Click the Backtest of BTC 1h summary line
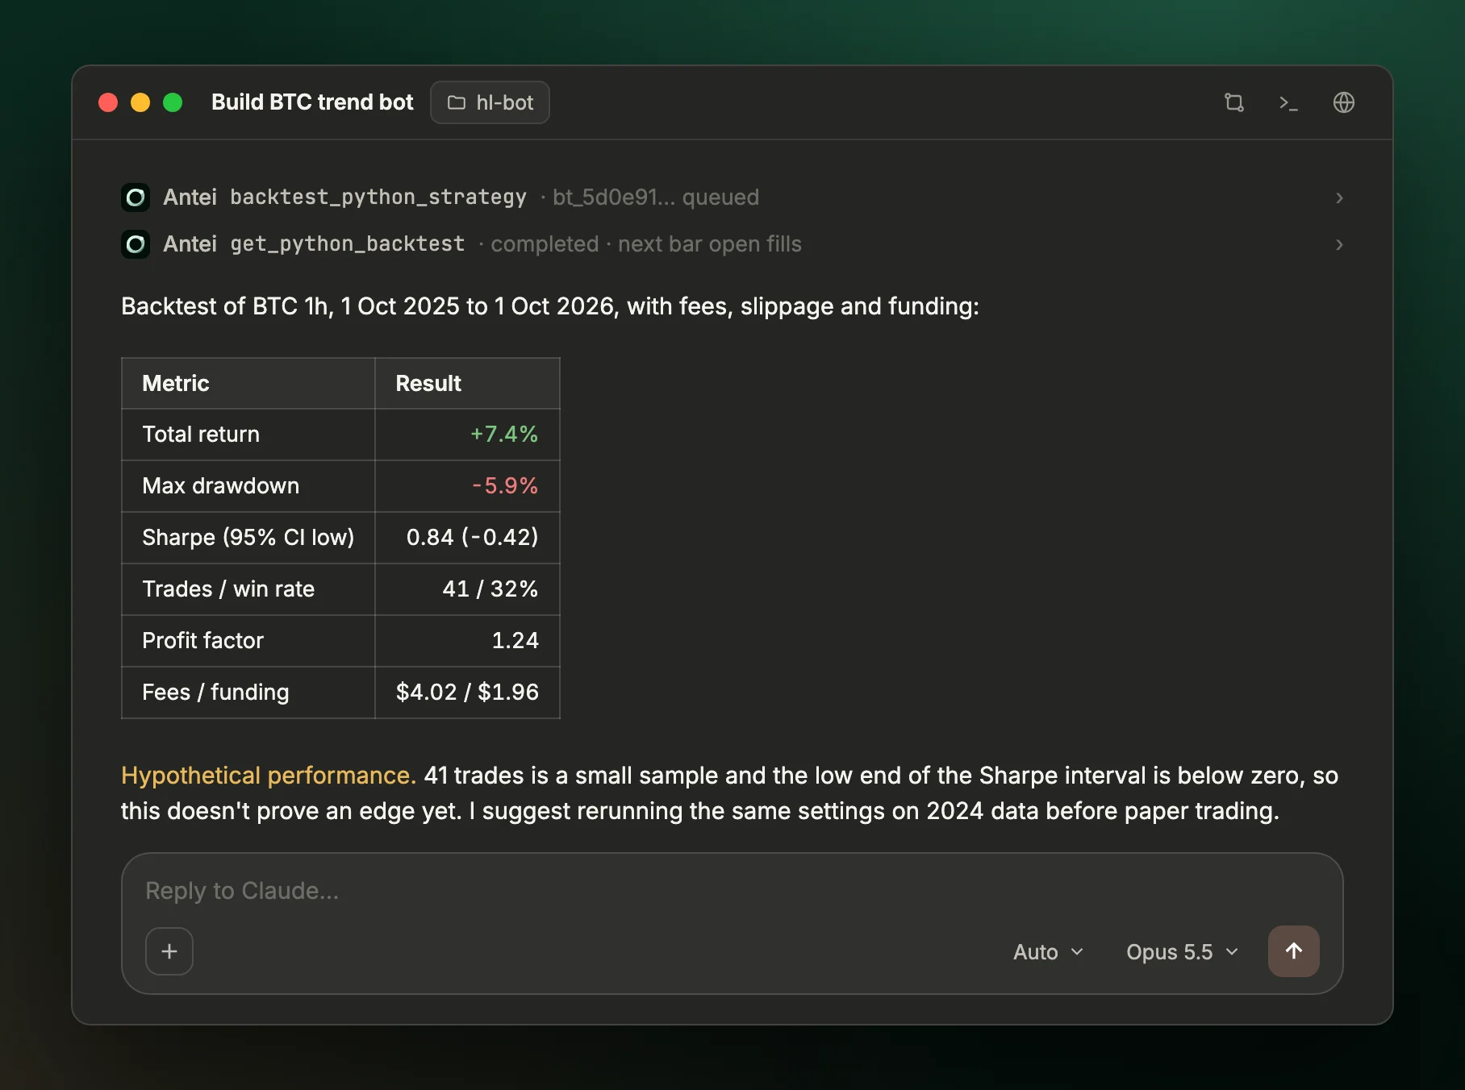 (x=550, y=307)
